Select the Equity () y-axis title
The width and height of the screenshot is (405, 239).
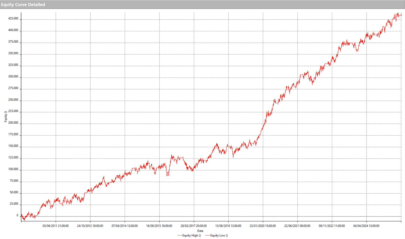click(6, 117)
